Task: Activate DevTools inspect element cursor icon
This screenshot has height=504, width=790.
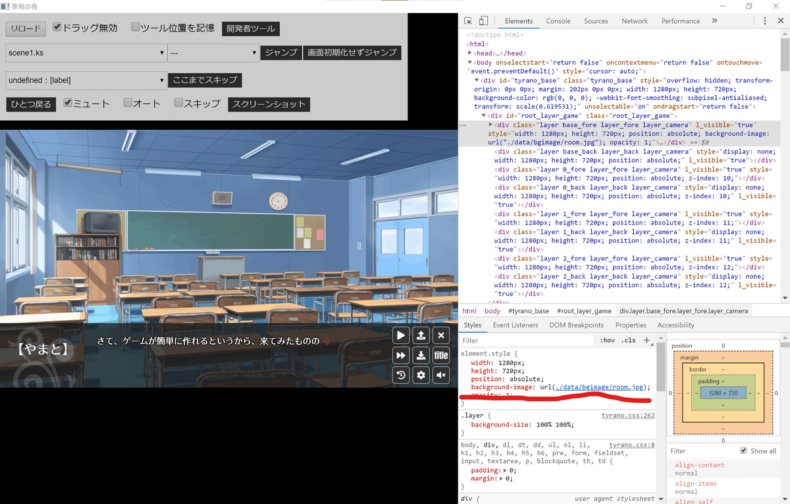Action: click(468, 21)
